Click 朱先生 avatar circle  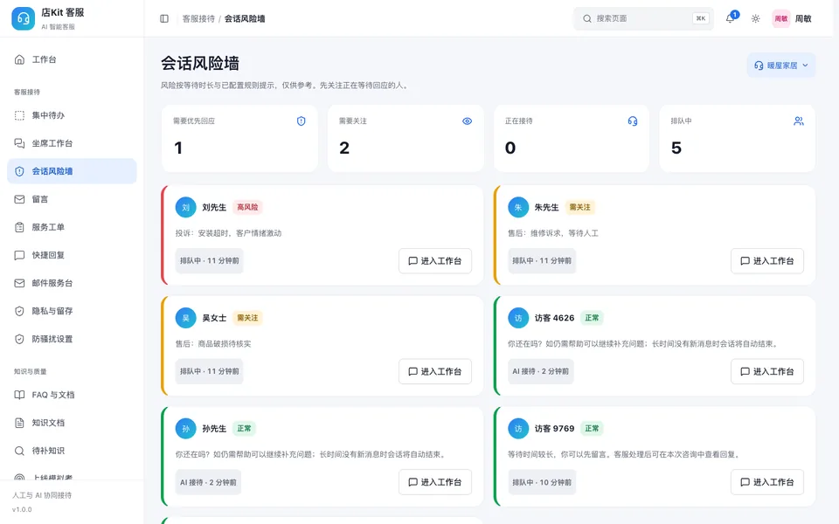coord(518,208)
